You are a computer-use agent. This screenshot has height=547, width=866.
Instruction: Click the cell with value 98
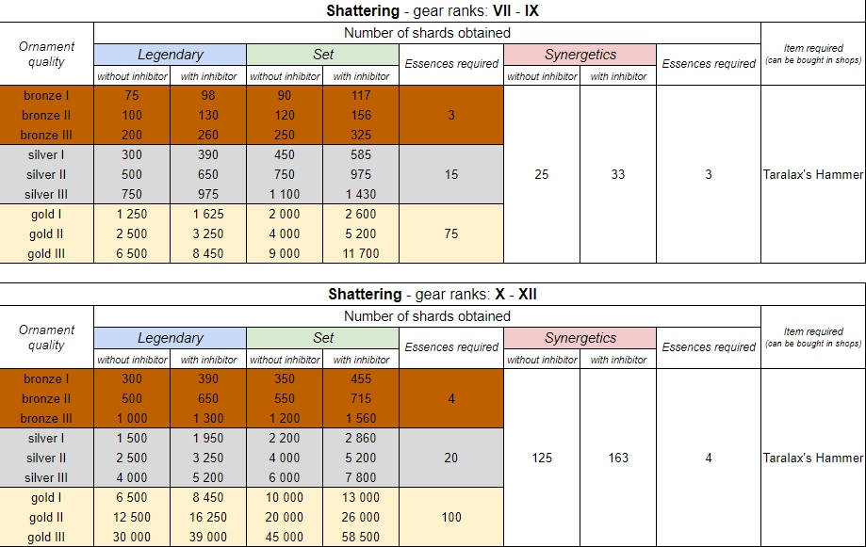(208, 95)
